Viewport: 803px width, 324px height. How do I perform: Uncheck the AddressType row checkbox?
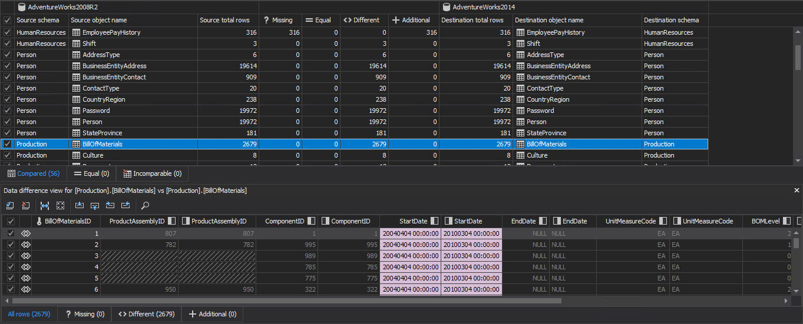[x=7, y=55]
